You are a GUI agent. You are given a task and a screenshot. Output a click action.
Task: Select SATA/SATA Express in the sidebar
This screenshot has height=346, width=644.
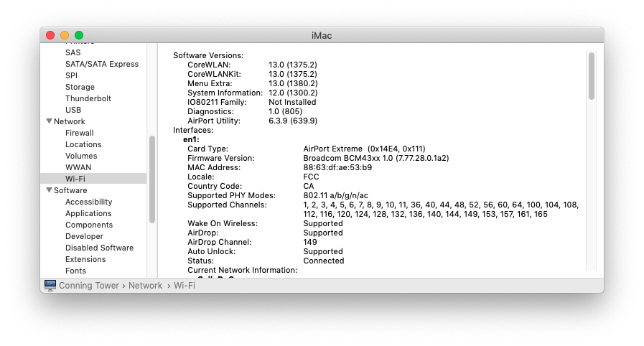click(102, 64)
